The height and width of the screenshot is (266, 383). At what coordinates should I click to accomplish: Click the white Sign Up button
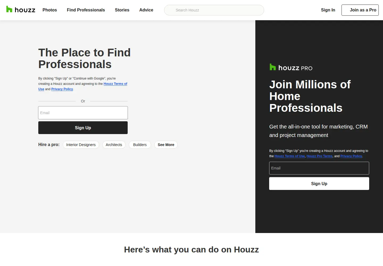pos(319,184)
